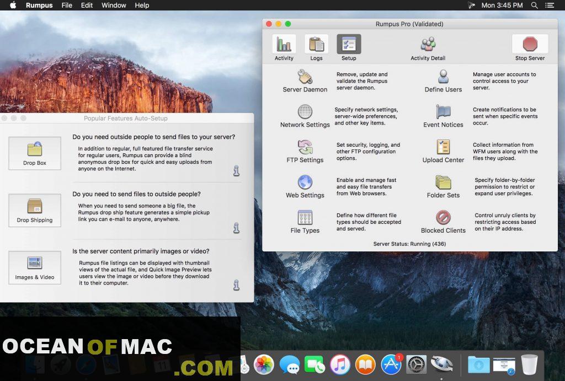Viewport: 565px width, 381px height.
Task: Open iTunes from the Dock
Action: click(340, 364)
